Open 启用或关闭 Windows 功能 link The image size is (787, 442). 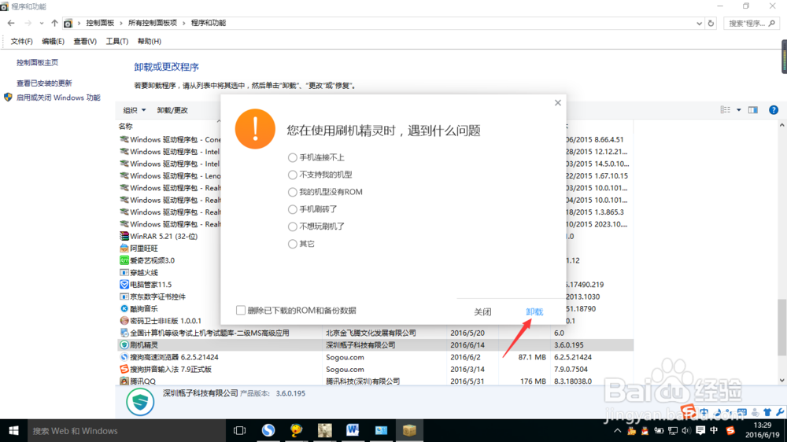coord(58,98)
